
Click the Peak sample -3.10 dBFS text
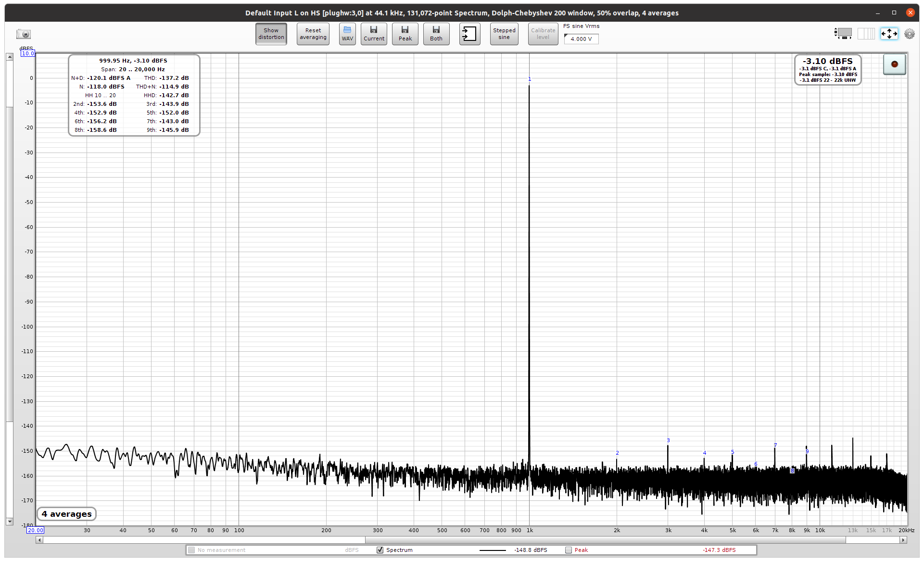click(x=828, y=75)
